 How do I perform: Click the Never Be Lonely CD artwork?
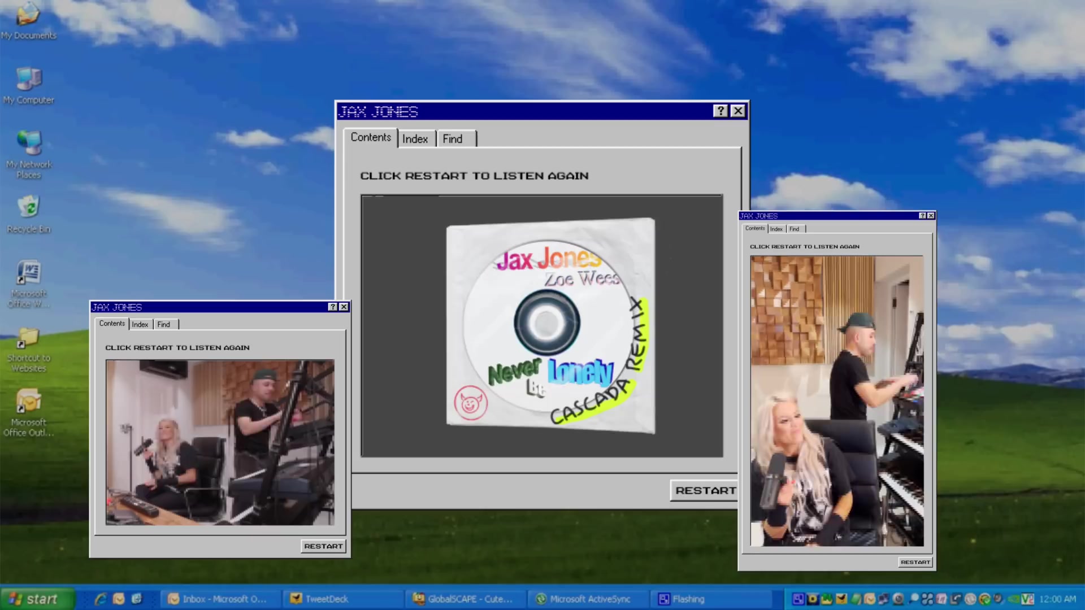(x=550, y=325)
